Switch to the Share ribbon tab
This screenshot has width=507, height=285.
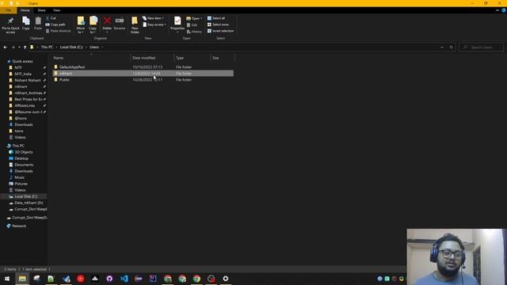(x=41, y=10)
